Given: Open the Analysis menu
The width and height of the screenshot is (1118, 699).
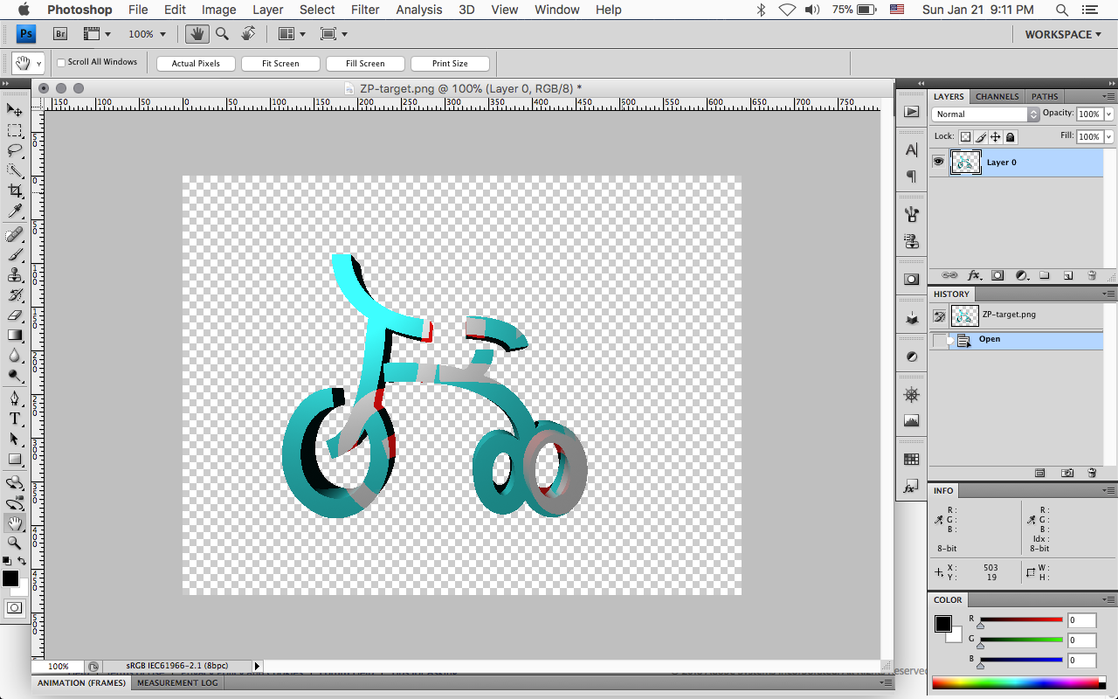Looking at the screenshot, I should tap(419, 10).
